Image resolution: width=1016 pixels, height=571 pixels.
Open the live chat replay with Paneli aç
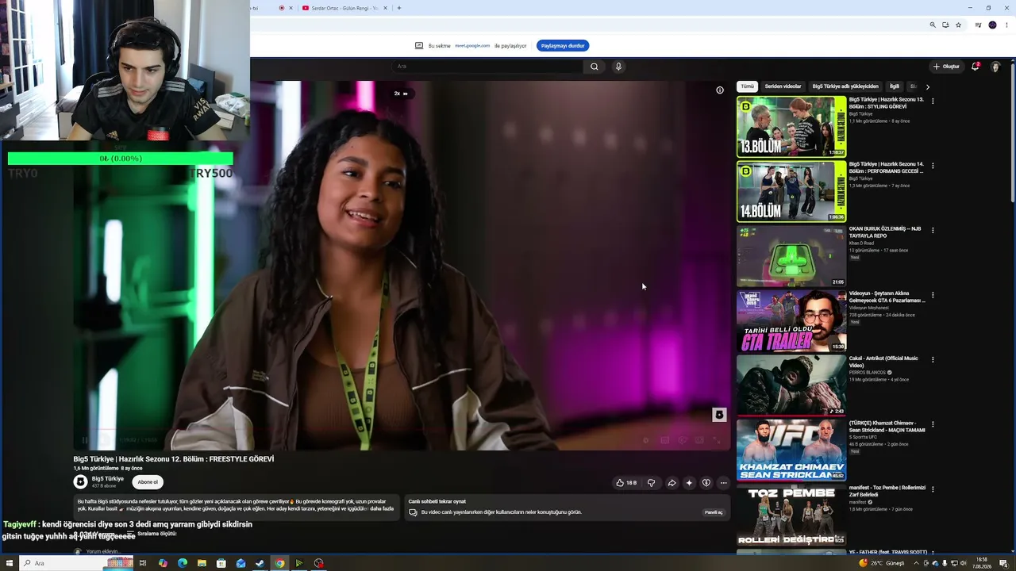[x=714, y=512]
